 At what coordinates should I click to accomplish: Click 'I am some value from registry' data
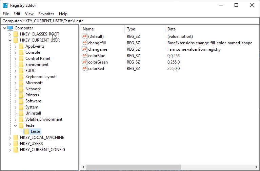pos(194,49)
